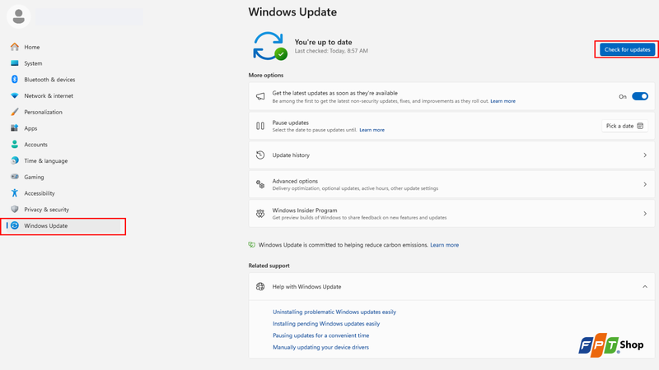Open Time & language settings label

coord(46,160)
